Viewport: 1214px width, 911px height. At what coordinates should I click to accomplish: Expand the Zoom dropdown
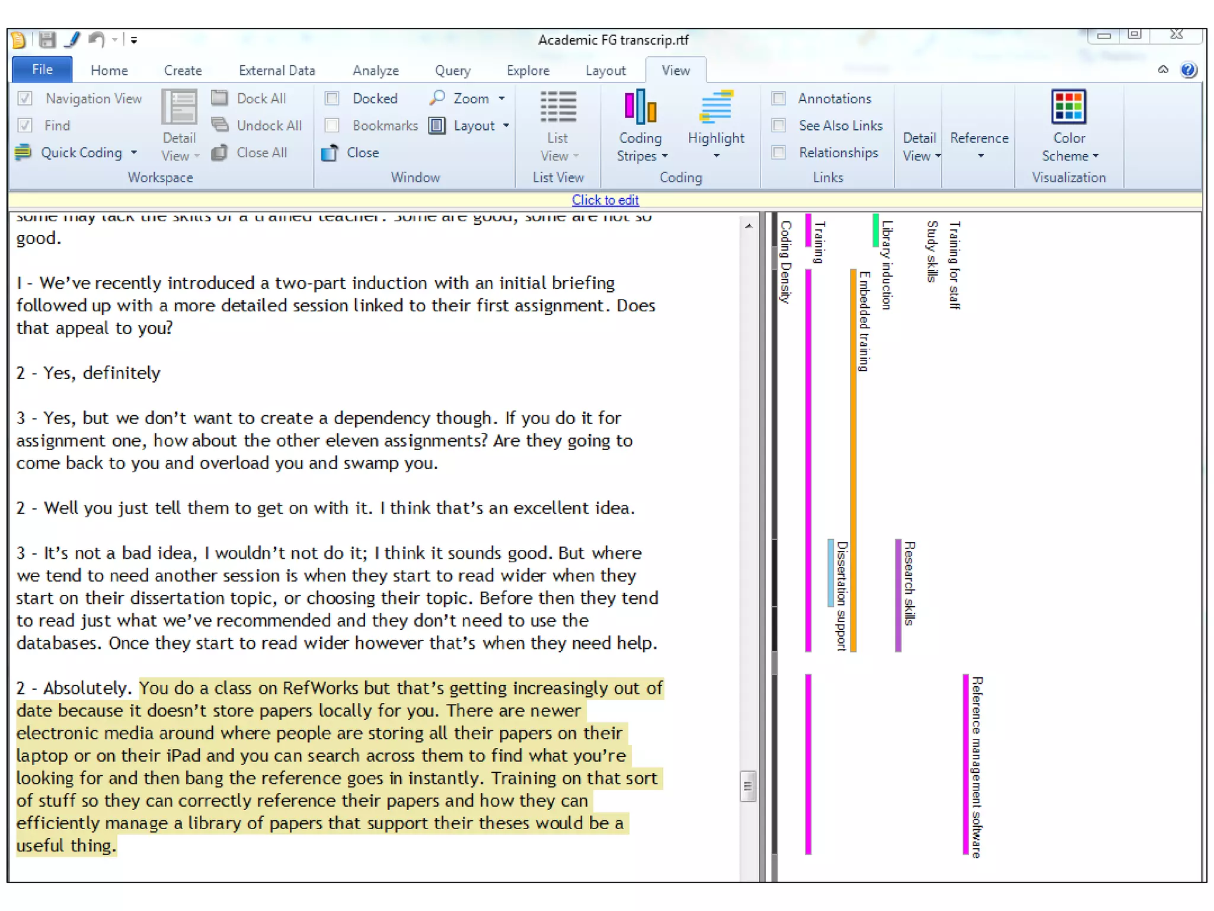tap(502, 98)
